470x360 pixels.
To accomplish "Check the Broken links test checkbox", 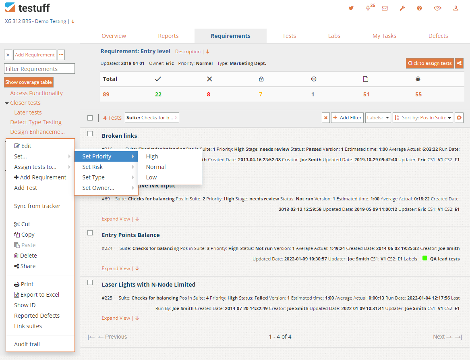I will 90,134.
